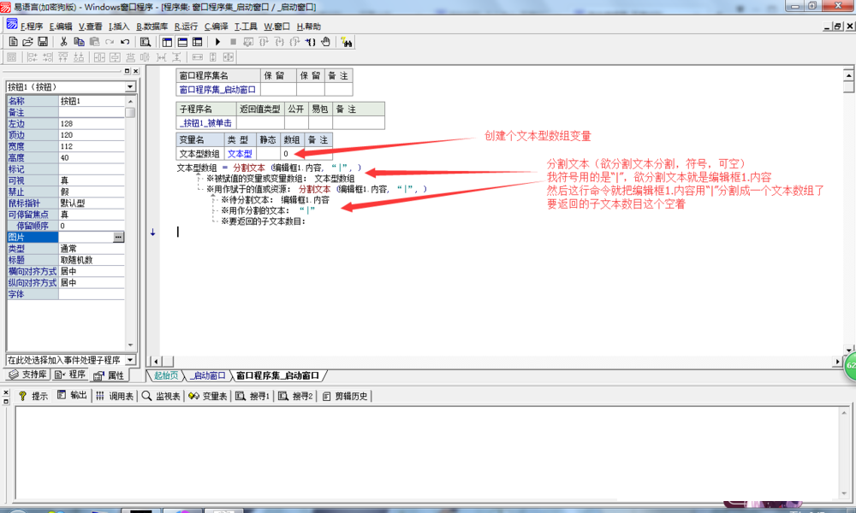Open the C.编译 menu
Image resolution: width=856 pixels, height=513 pixels.
coord(216,26)
